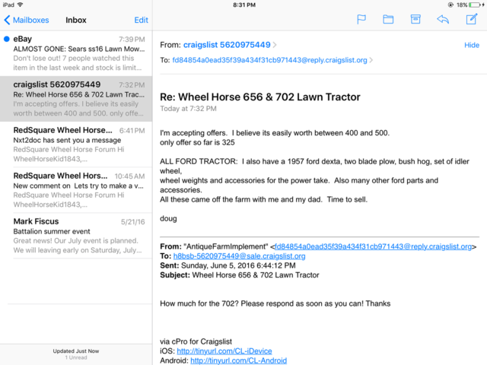The width and height of the screenshot is (487, 365).
Task: Tap the Edit button in Inbox
Action: tap(141, 20)
